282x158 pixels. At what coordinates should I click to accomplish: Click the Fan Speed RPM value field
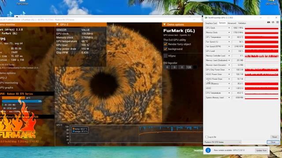238,47
